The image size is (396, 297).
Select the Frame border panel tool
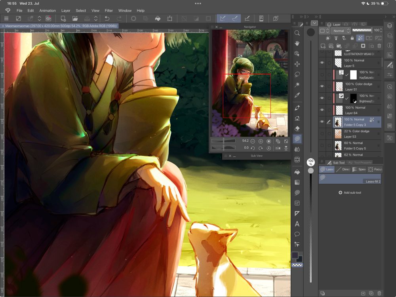pyautogui.click(x=297, y=203)
